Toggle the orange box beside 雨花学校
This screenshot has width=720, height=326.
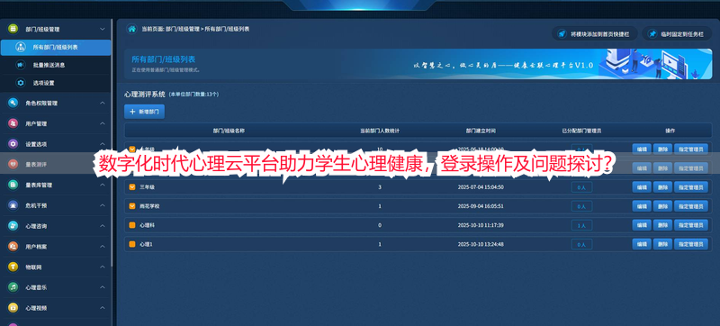click(x=131, y=206)
